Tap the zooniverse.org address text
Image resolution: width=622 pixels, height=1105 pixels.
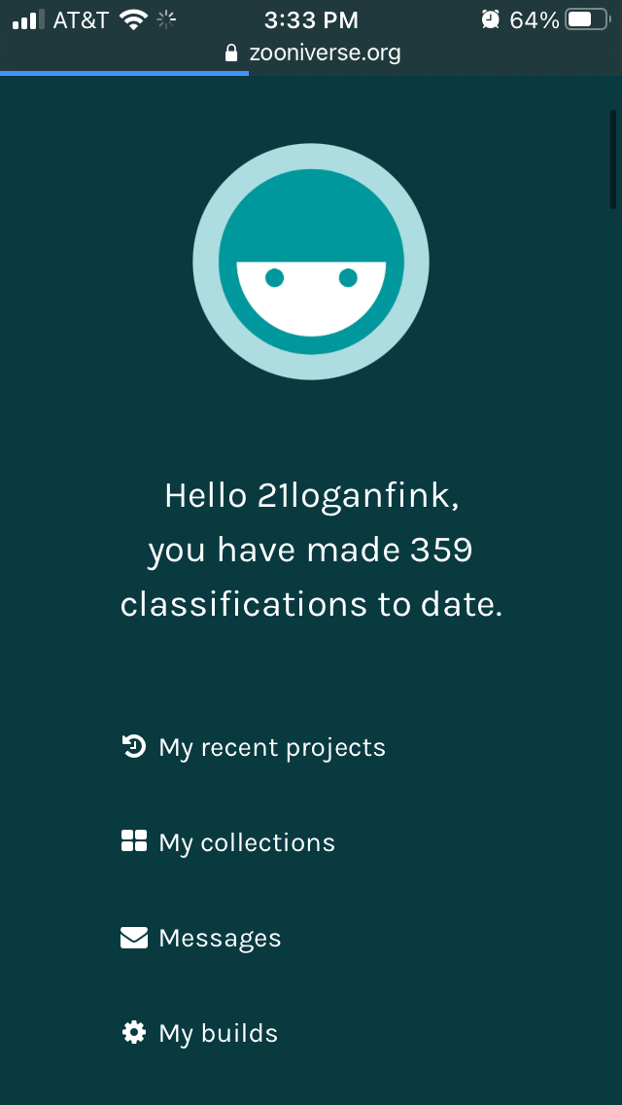tap(325, 53)
